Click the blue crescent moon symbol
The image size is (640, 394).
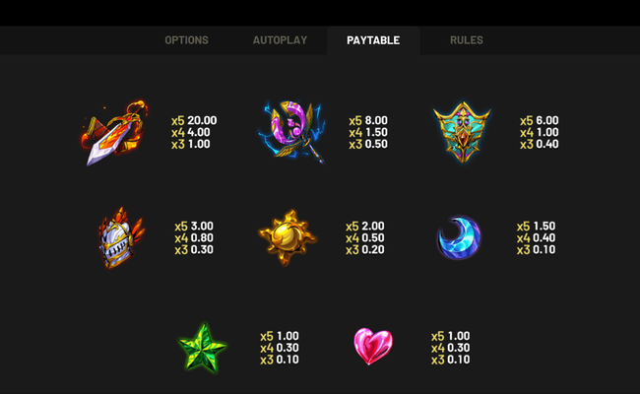[x=459, y=237]
